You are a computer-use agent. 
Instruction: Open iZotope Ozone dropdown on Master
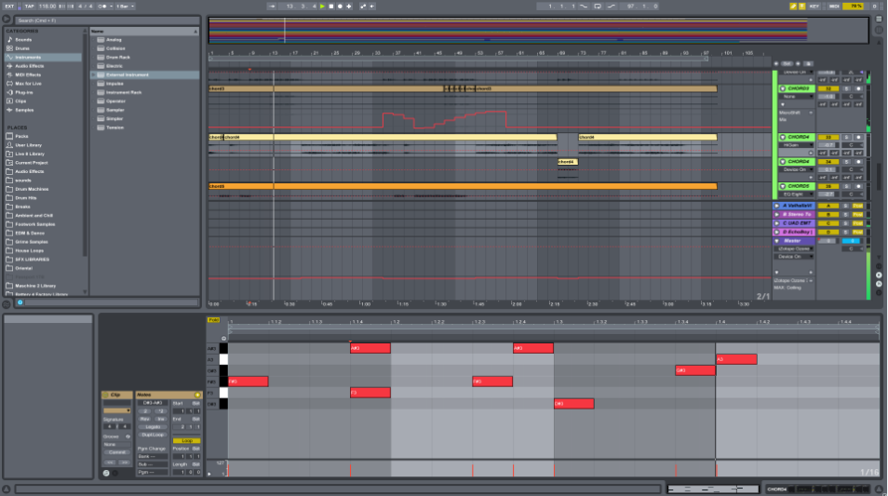click(795, 249)
